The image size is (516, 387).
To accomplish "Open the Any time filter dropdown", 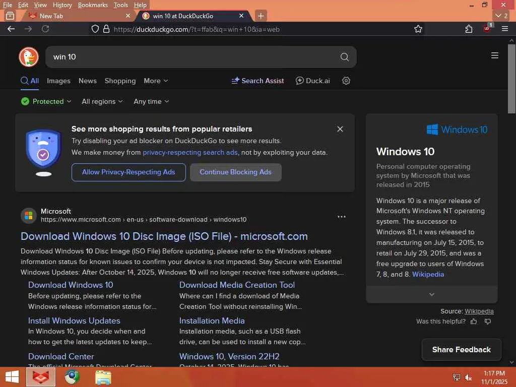I will tap(151, 101).
